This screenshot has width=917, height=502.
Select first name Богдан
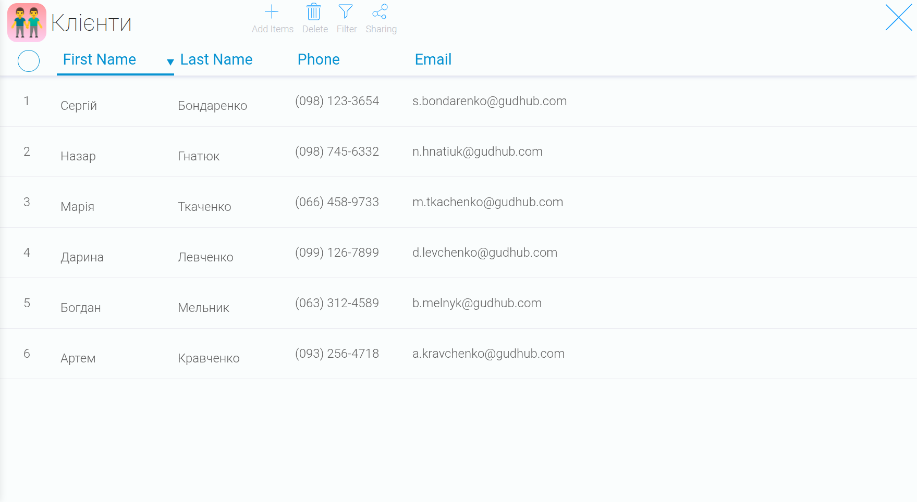pyautogui.click(x=81, y=308)
